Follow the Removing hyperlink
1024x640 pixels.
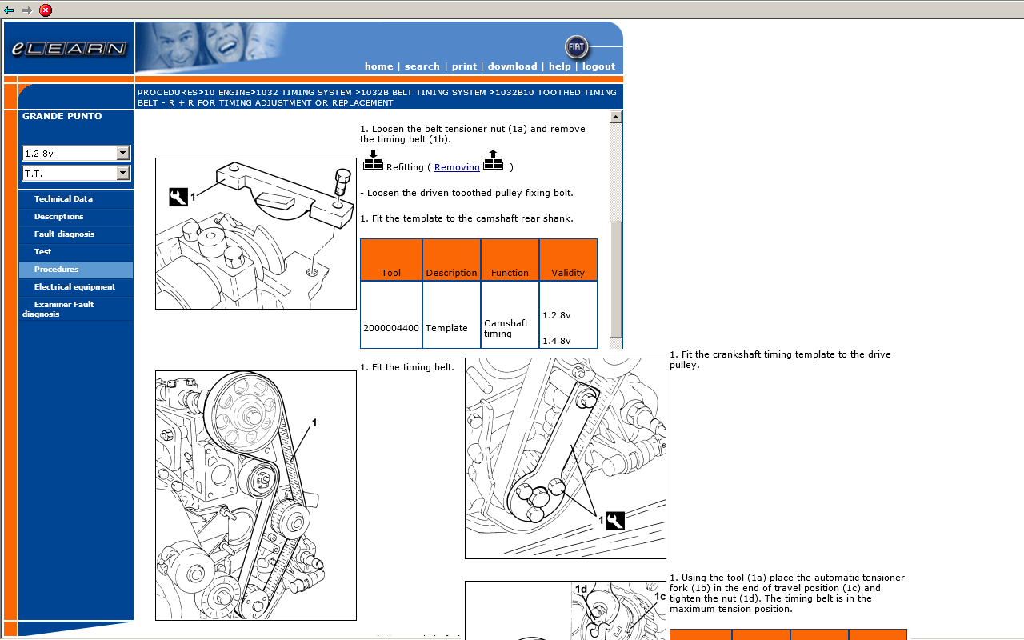click(457, 167)
